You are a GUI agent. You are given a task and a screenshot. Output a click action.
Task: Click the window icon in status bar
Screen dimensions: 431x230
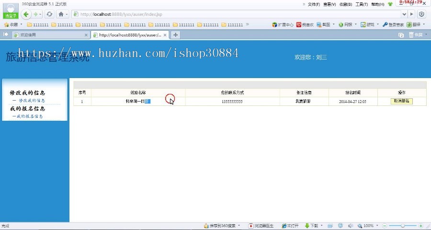click(x=330, y=226)
